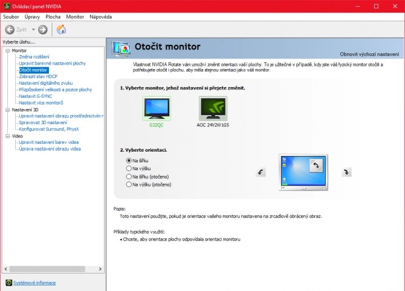This screenshot has height=291, width=405.
Task: Click Obnovit výchozí nastavení link
Action: (370, 54)
